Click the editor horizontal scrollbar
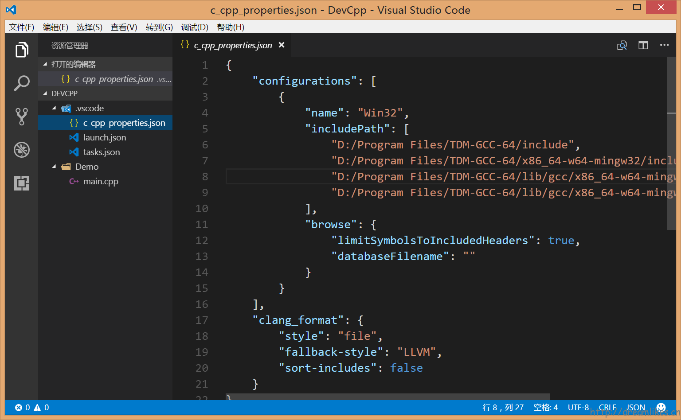 click(x=388, y=397)
